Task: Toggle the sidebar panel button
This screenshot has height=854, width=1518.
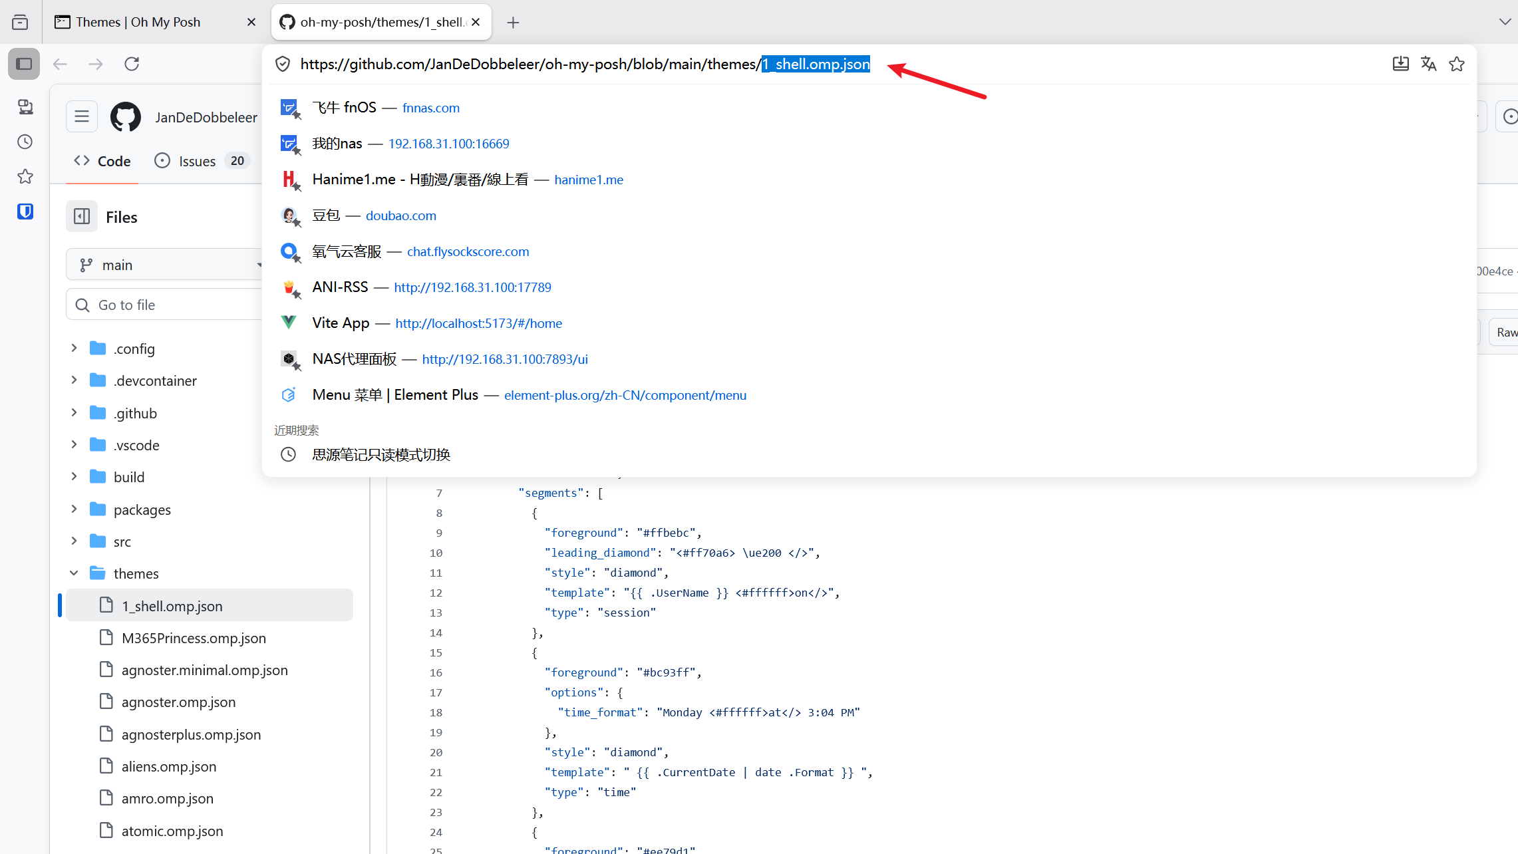Action: tap(24, 64)
